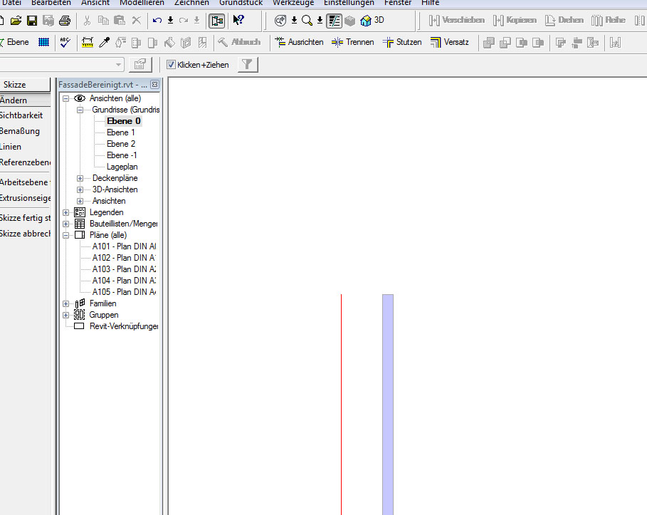
Task: Collapse the Grundrisse tree node
Action: click(x=80, y=110)
